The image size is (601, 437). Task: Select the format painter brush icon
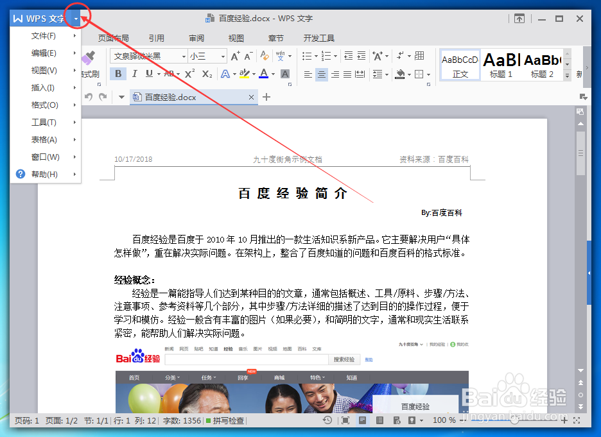(89, 58)
